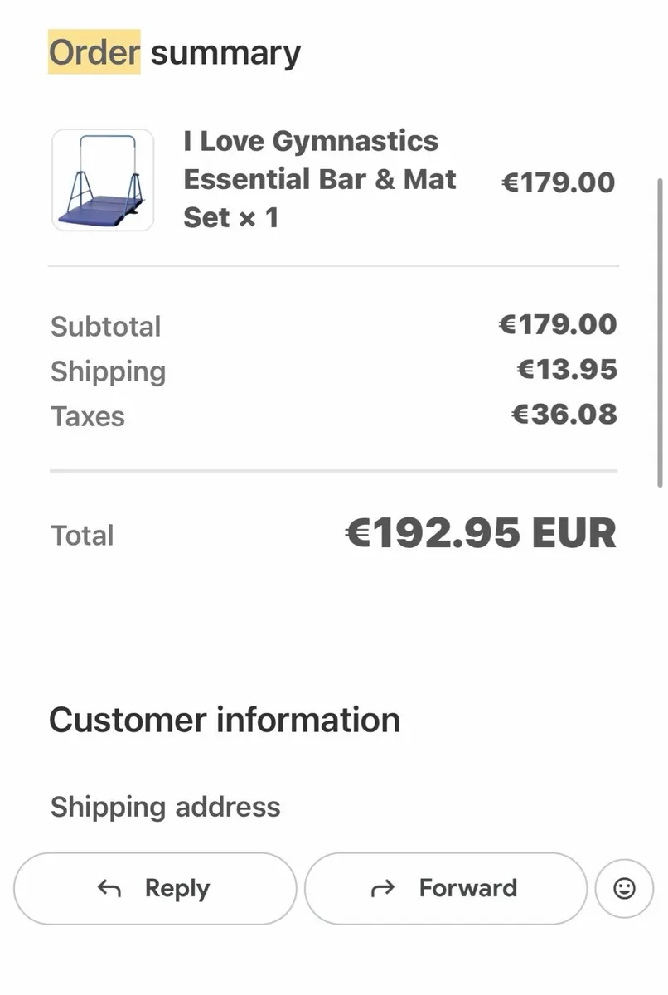668x995 pixels.
Task: Click the Taxes label
Action: point(88,416)
